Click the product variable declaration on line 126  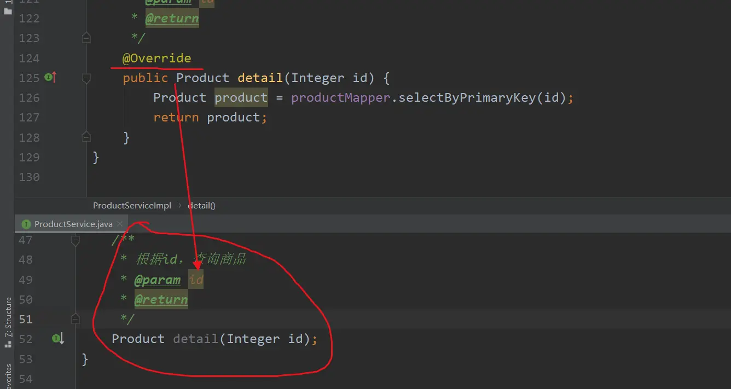click(x=241, y=98)
